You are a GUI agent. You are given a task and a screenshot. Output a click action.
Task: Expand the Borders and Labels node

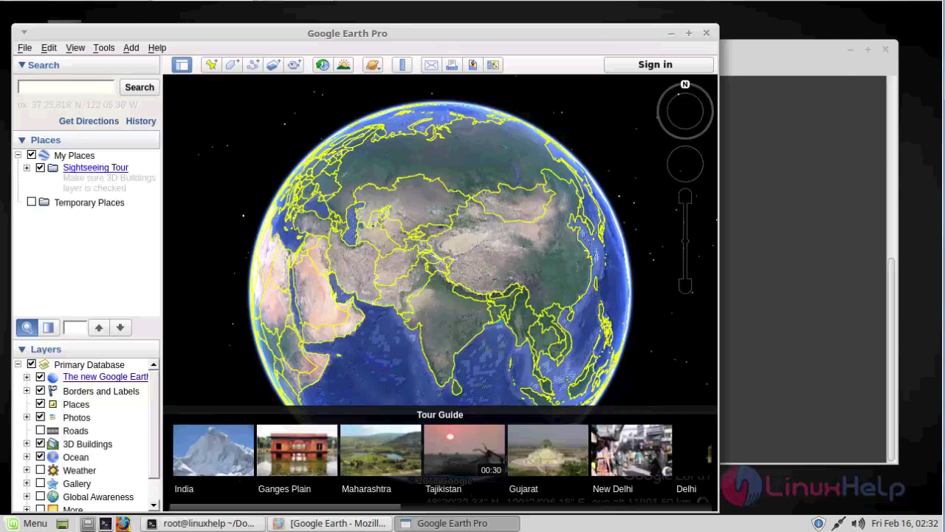(x=27, y=391)
